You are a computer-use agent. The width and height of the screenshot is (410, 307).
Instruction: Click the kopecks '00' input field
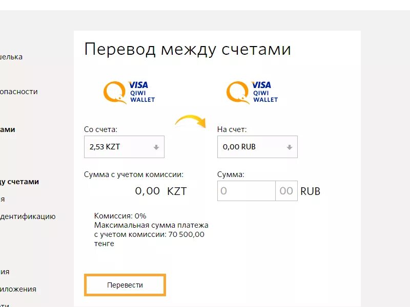click(286, 191)
